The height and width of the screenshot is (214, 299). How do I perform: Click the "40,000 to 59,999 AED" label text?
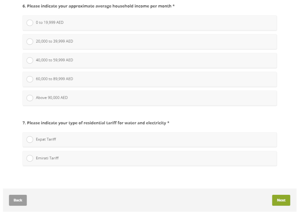click(x=54, y=60)
